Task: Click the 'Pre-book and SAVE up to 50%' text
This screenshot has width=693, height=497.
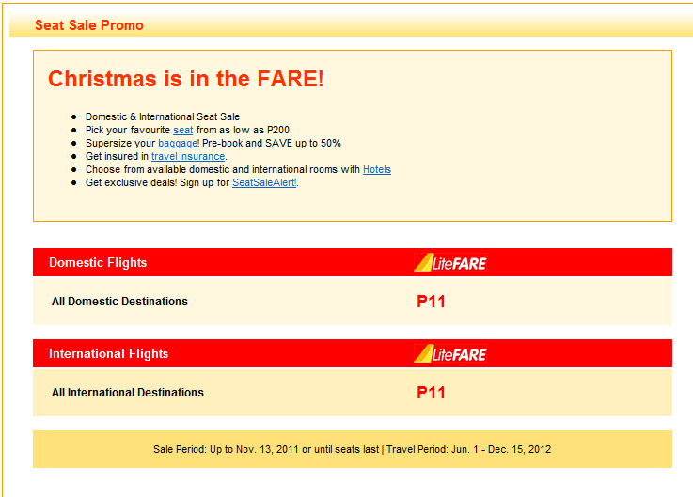Action: point(272,143)
